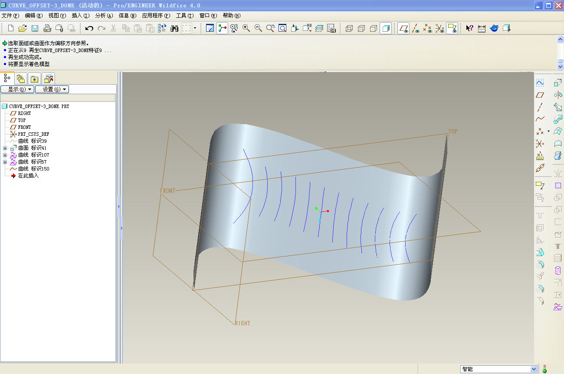Select the Datum Plane tool in right toolbar

tap(540, 95)
